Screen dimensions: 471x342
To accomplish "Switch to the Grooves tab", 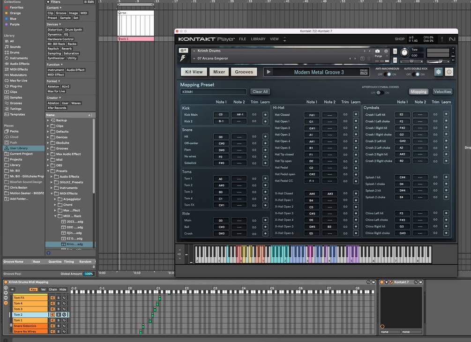I will click(244, 72).
